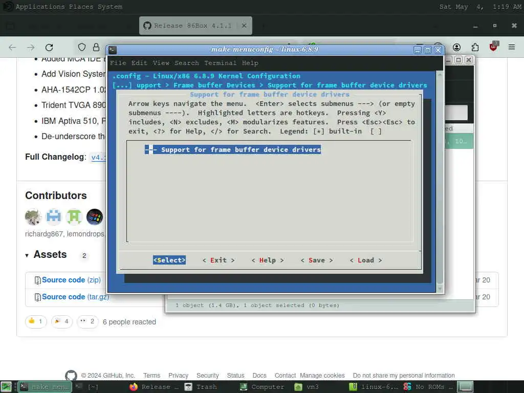Image resolution: width=524 pixels, height=393 pixels.
Task: Open the terminal File menu
Action: click(118, 63)
